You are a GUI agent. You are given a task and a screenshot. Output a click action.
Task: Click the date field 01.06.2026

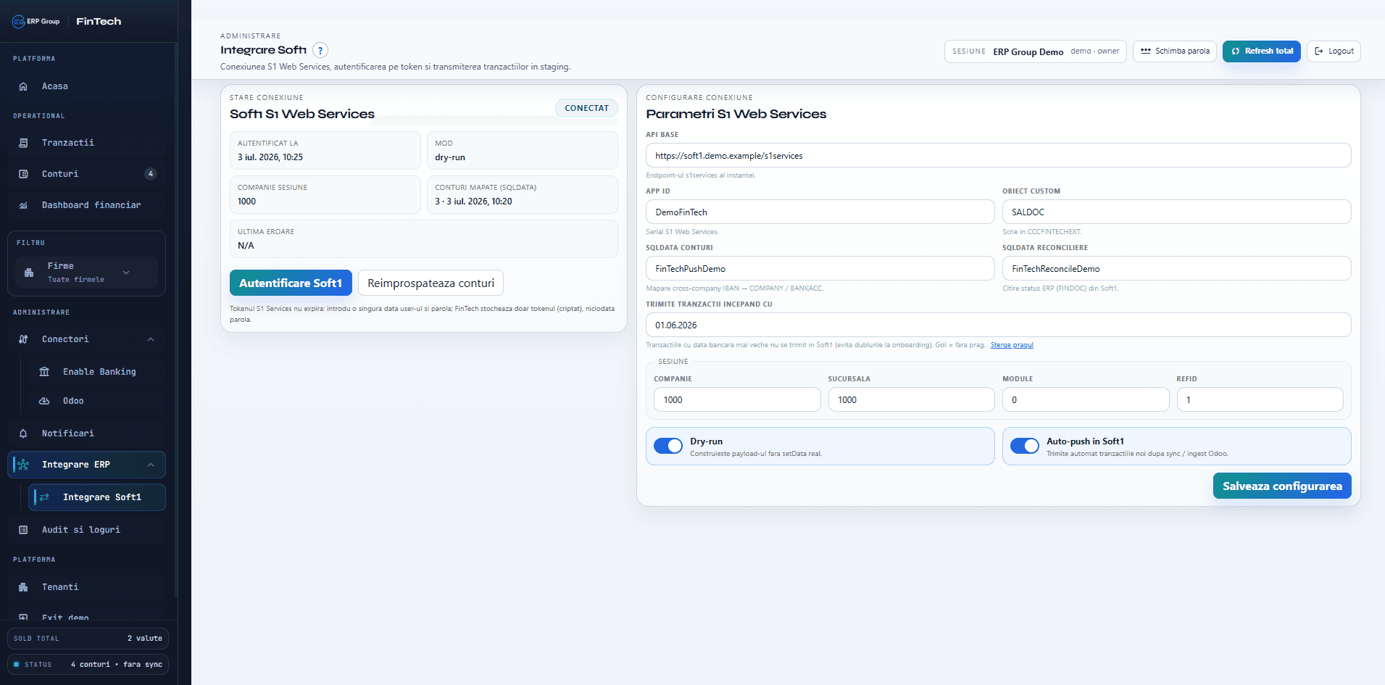(x=998, y=325)
